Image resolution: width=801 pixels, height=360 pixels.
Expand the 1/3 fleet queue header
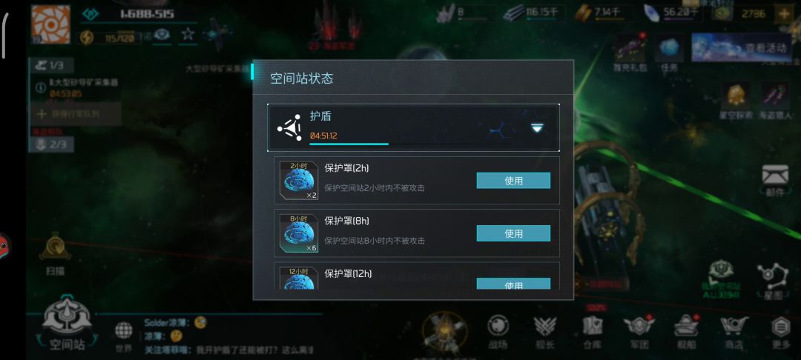click(50, 65)
